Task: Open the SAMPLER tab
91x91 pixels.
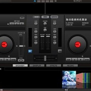Action: 37,65
